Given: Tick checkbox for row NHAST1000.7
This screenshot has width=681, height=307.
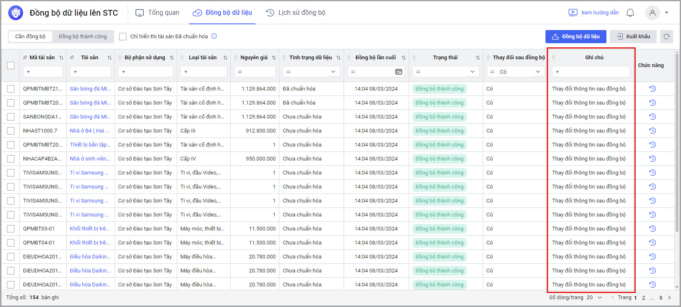Looking at the screenshot, I should coord(11,131).
